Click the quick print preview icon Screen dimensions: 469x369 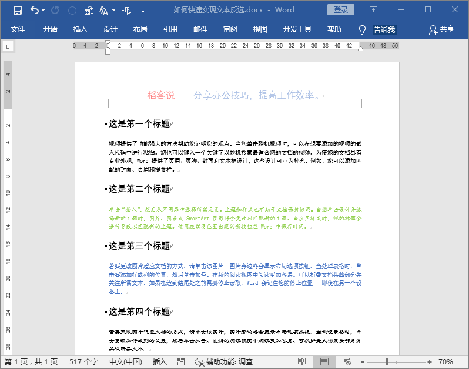point(89,11)
